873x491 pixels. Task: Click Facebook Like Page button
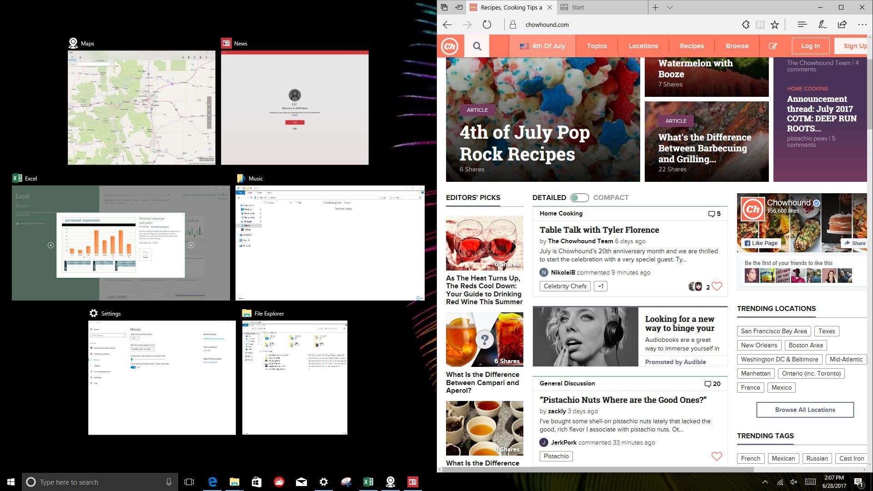coord(761,243)
